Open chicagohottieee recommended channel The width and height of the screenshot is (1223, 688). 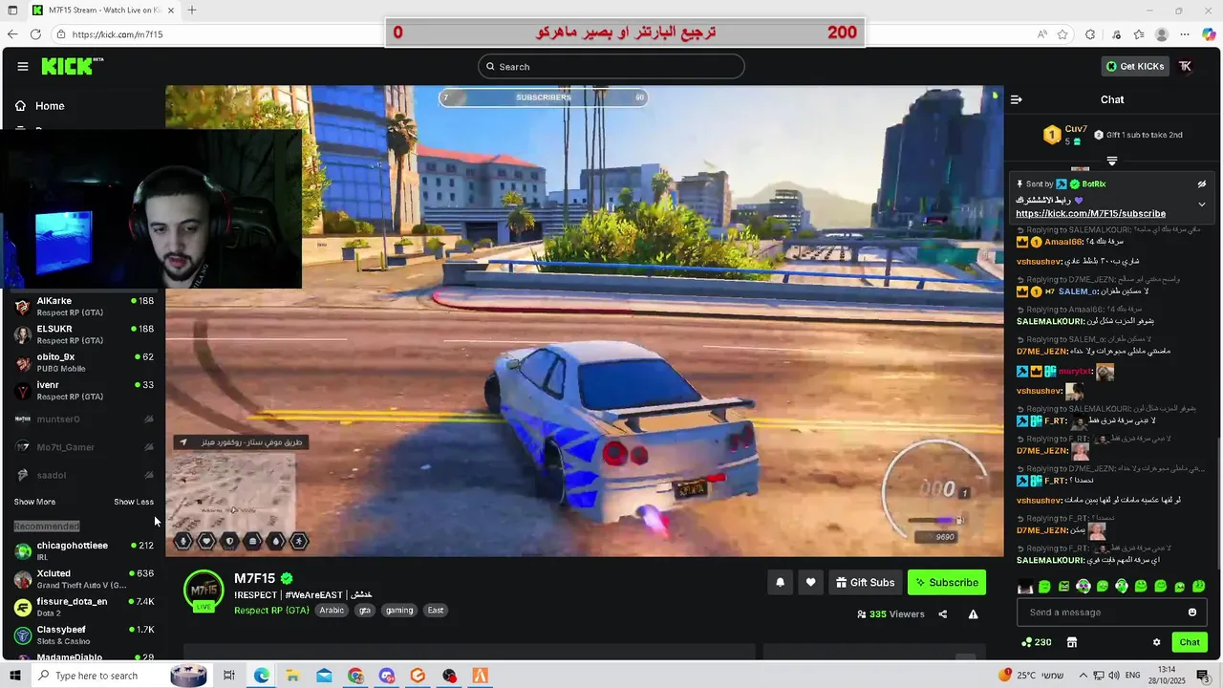pos(84,551)
